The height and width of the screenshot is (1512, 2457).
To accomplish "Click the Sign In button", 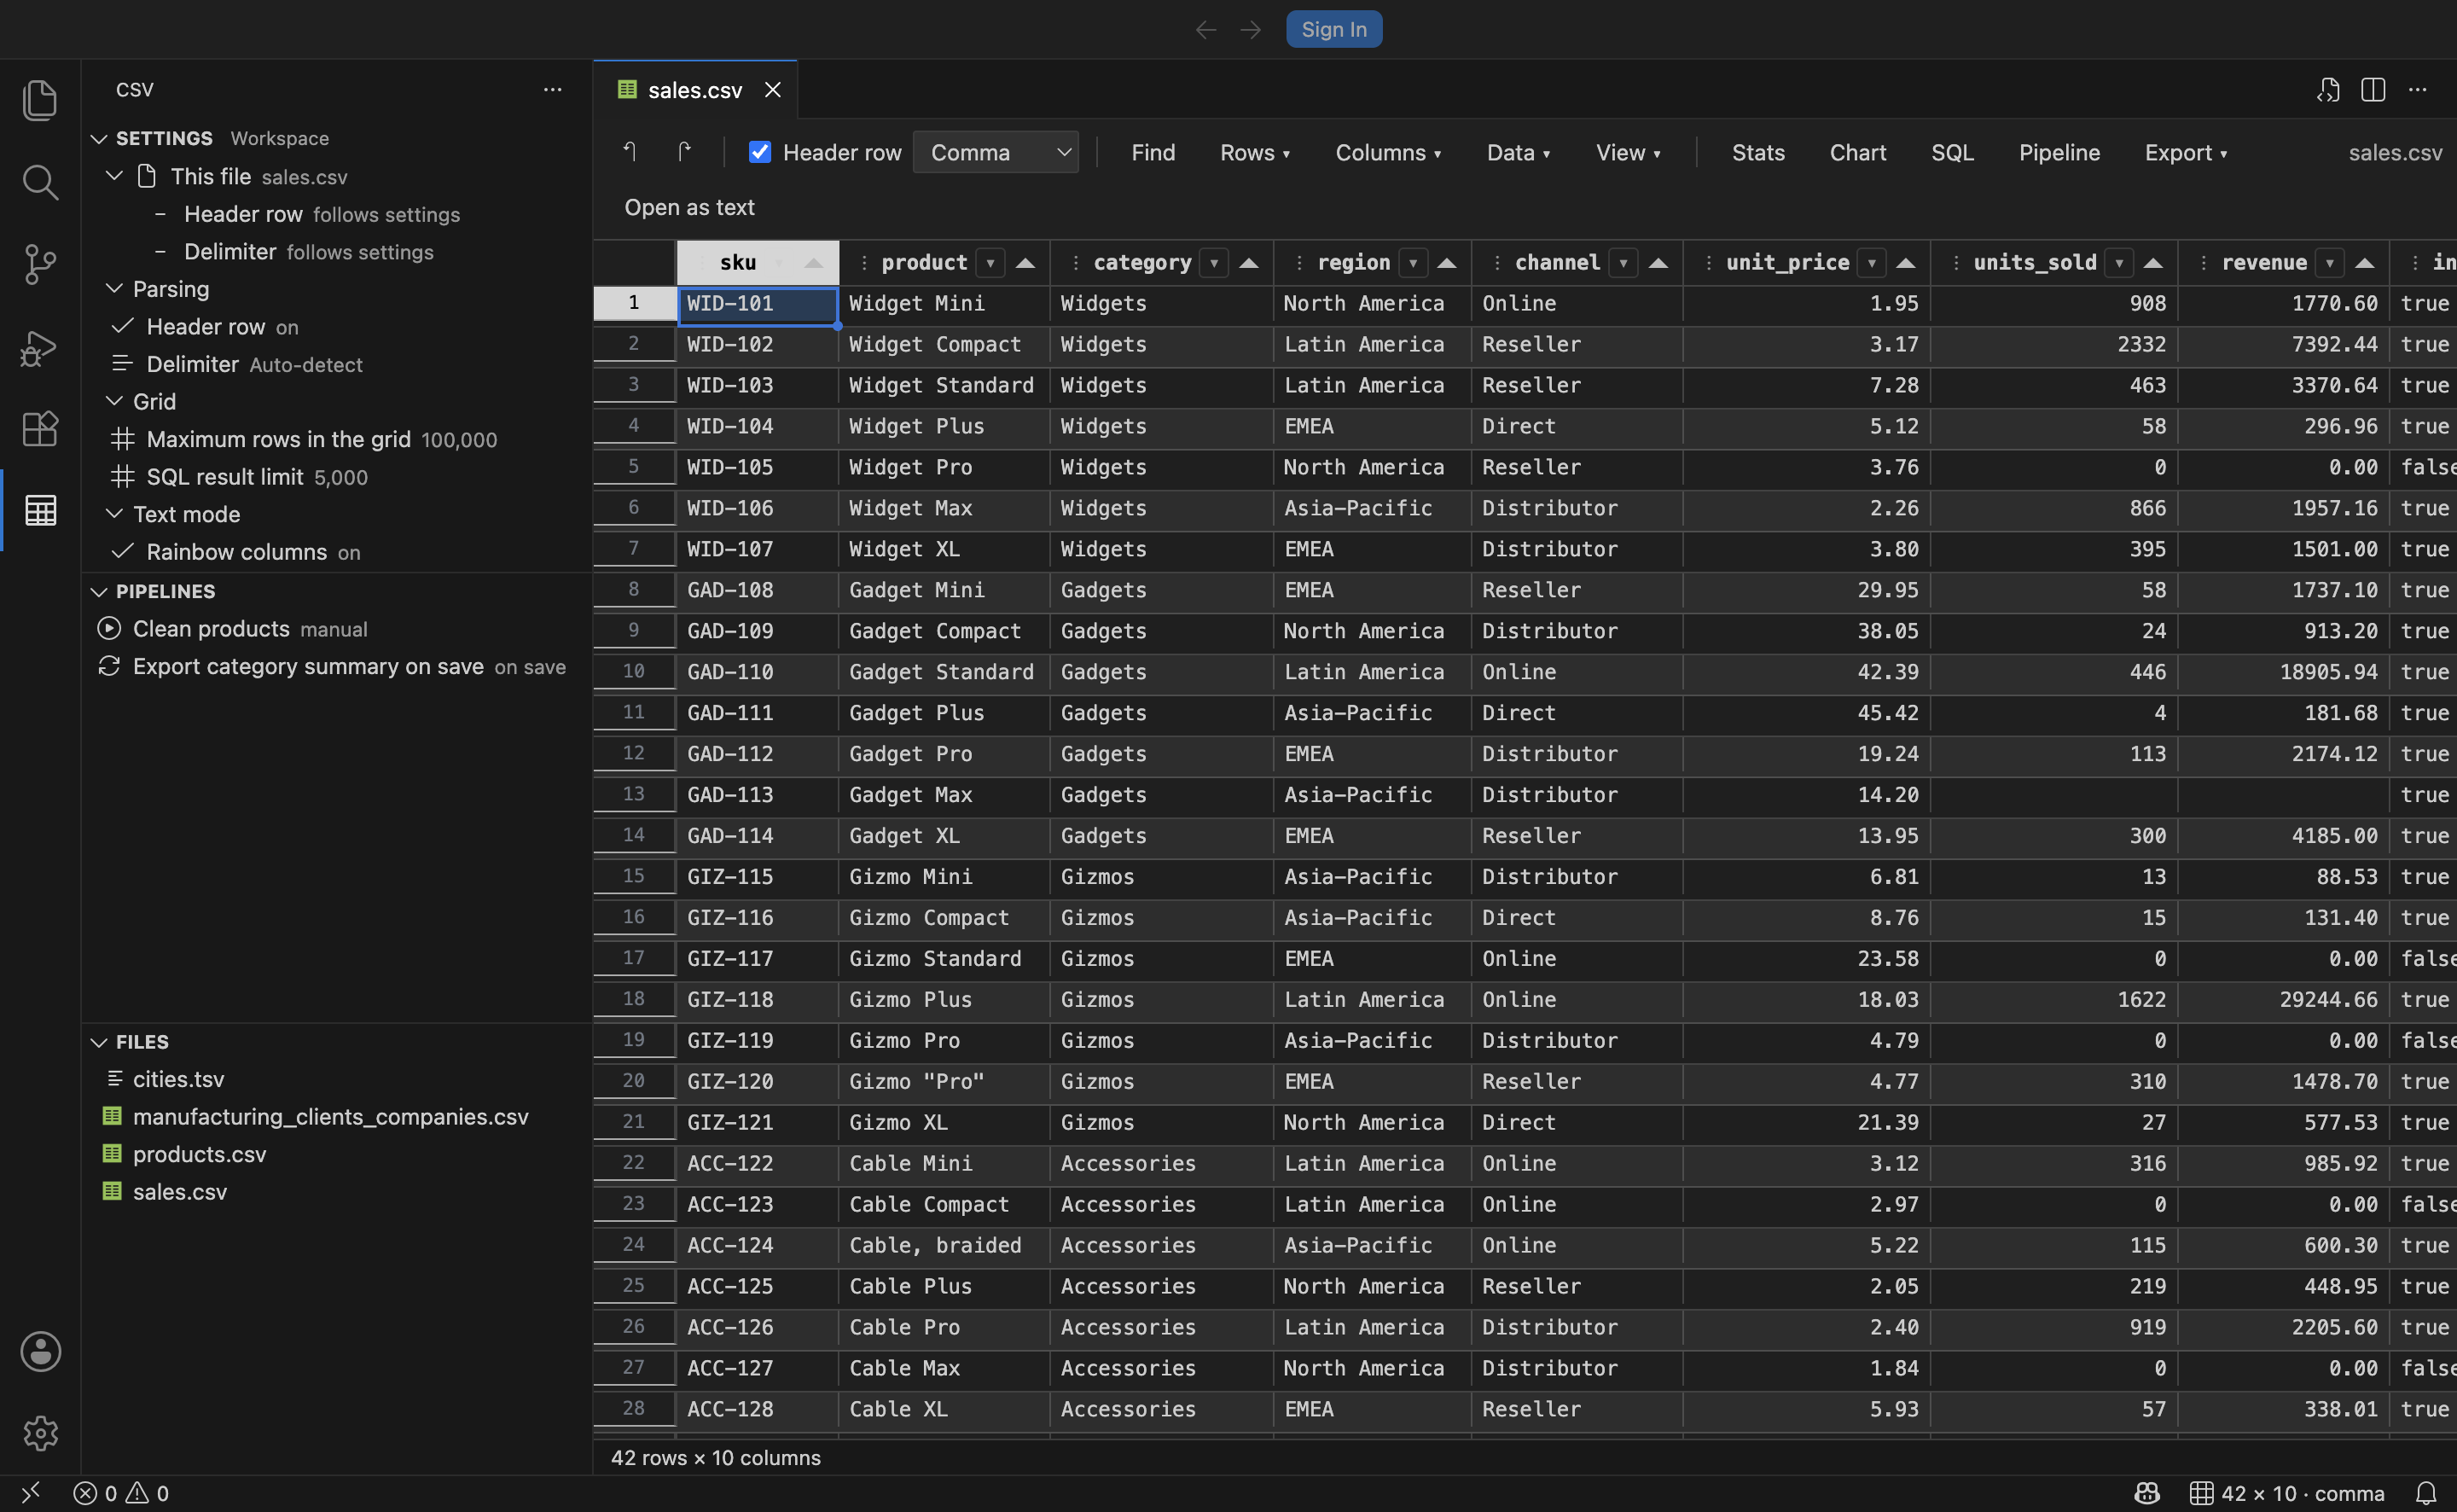I will click(1333, 29).
